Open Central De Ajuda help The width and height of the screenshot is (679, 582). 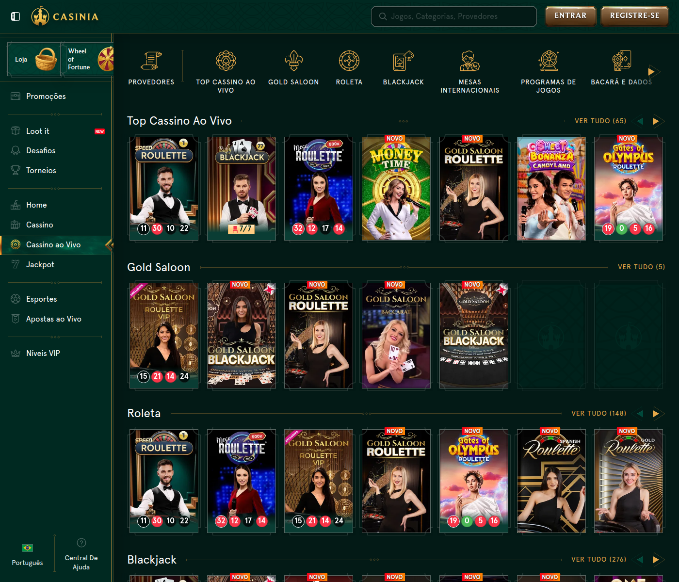pos(81,555)
